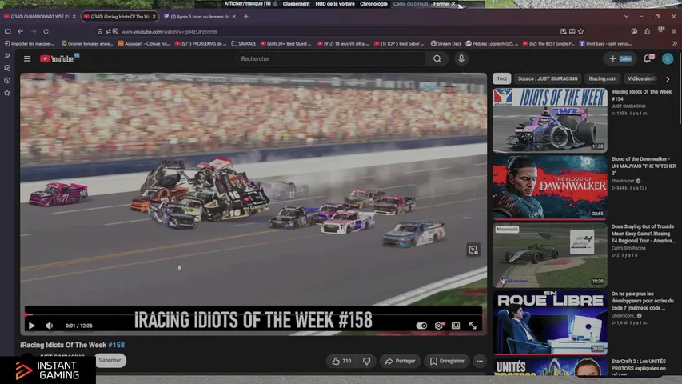Mute the video volume

pyautogui.click(x=50, y=326)
